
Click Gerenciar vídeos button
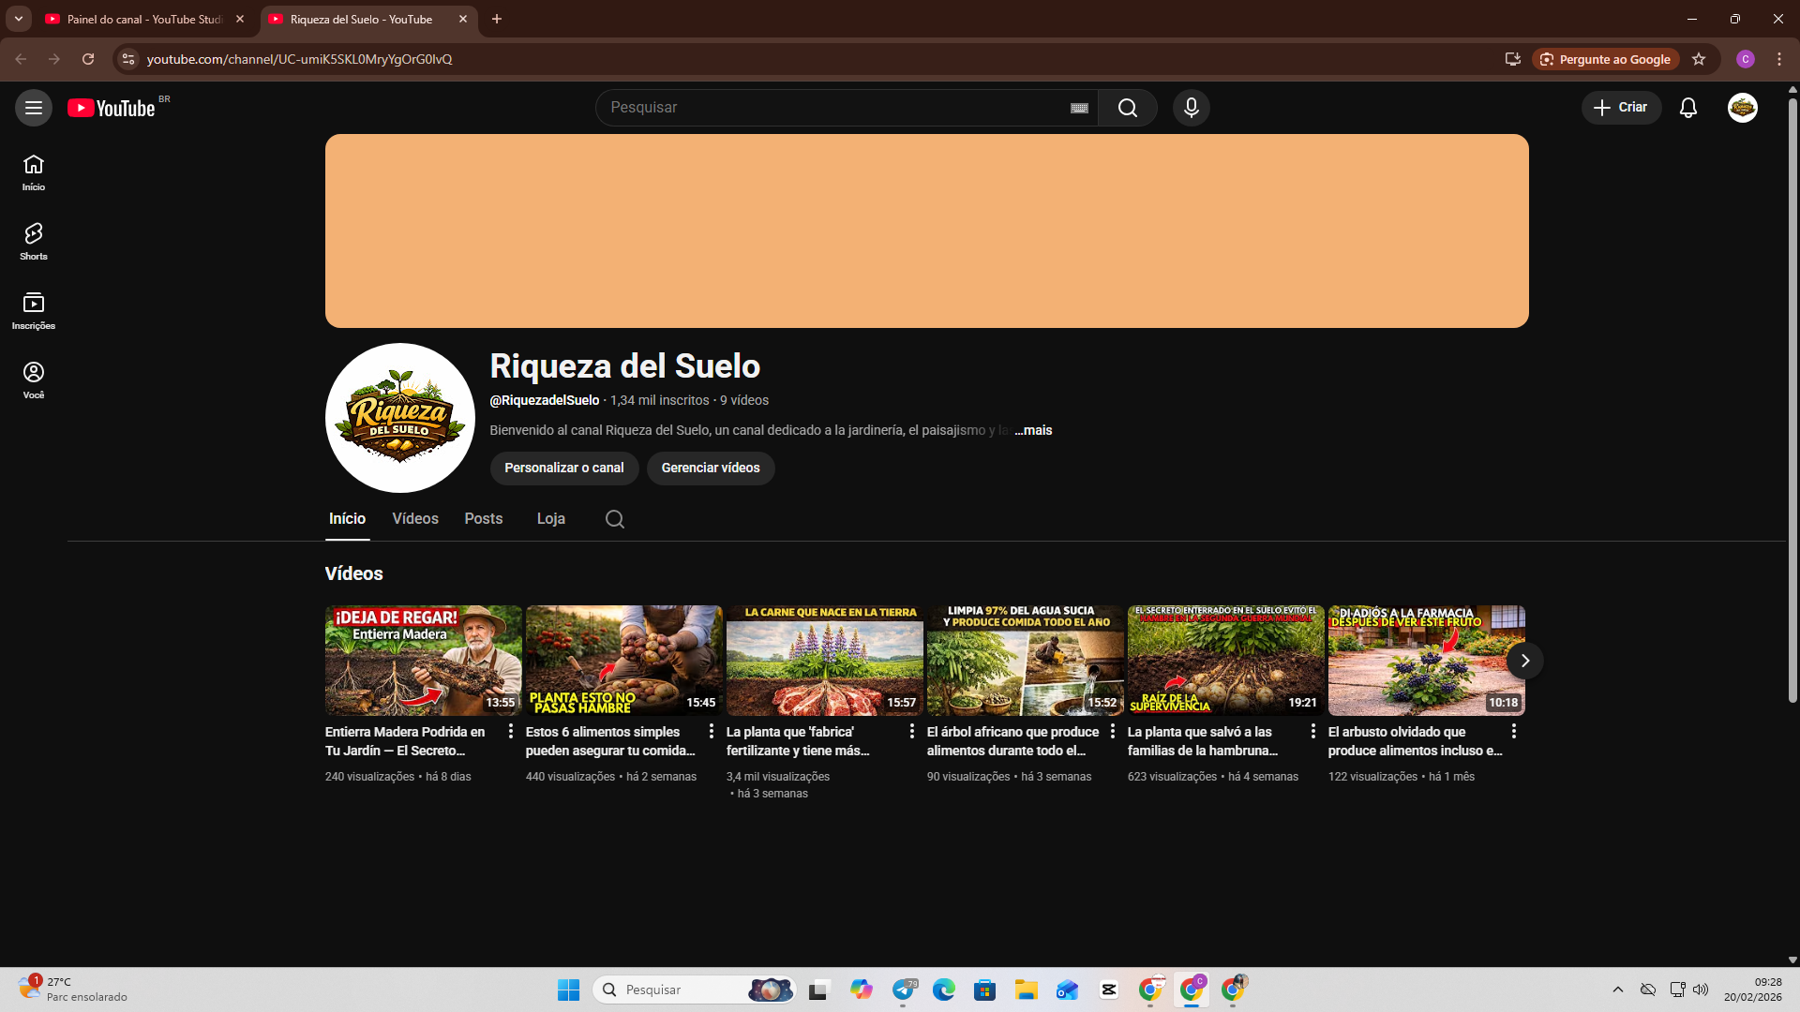[710, 468]
